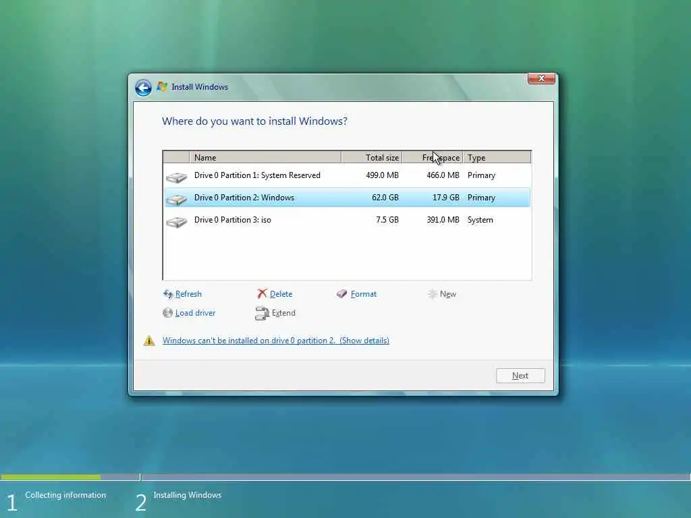Viewport: 691px width, 518px height.
Task: Sort by the Type column header
Action: click(x=497, y=157)
